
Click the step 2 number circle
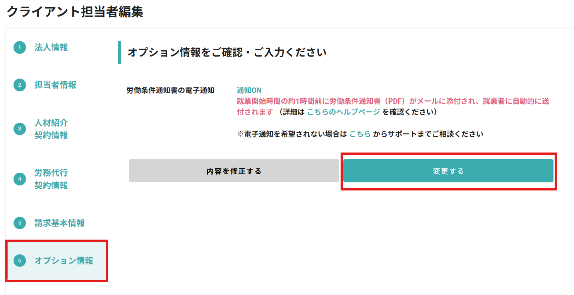(19, 85)
